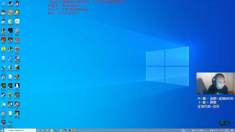Screen dimensions: 235x132
Task: Open the Microsoft Edge desktop shortcut
Action: [x=3, y=69]
